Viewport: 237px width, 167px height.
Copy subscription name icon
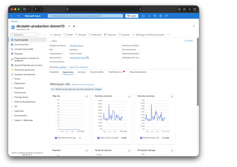pyautogui.click(x=88, y=58)
